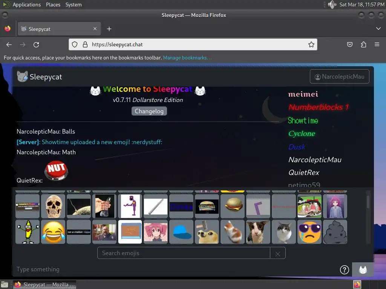Pick the metal rod emoji

(x=156, y=206)
